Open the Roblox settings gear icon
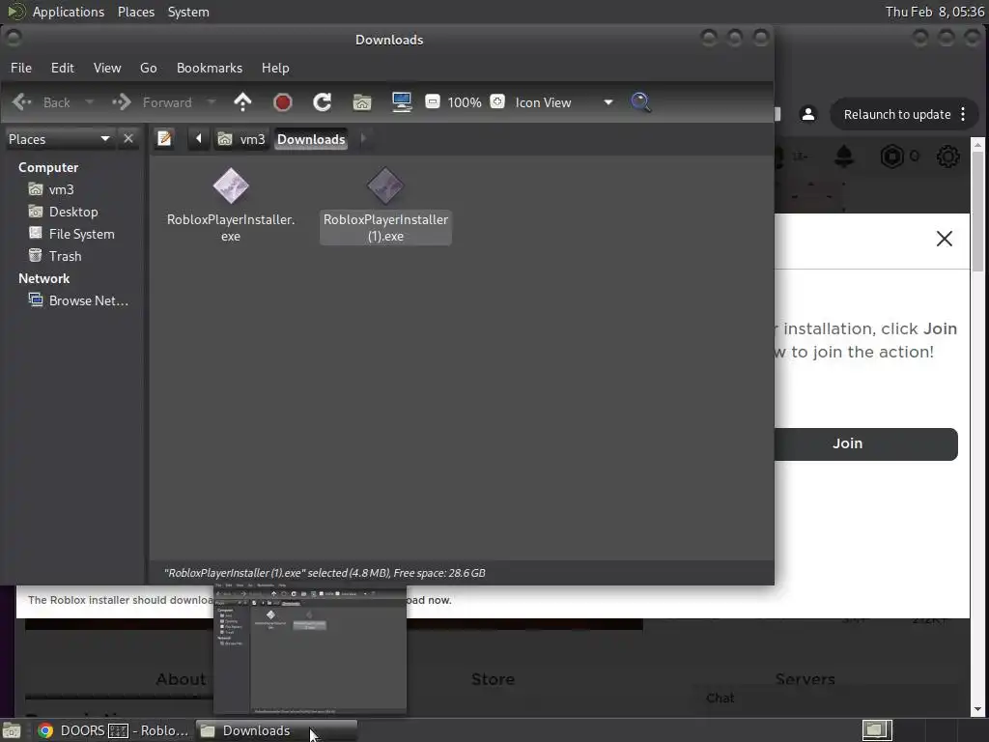Viewport: 989px width, 742px height. [x=947, y=157]
